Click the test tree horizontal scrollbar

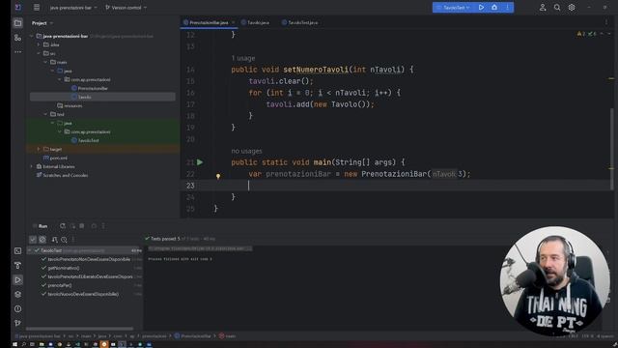coord(79,329)
